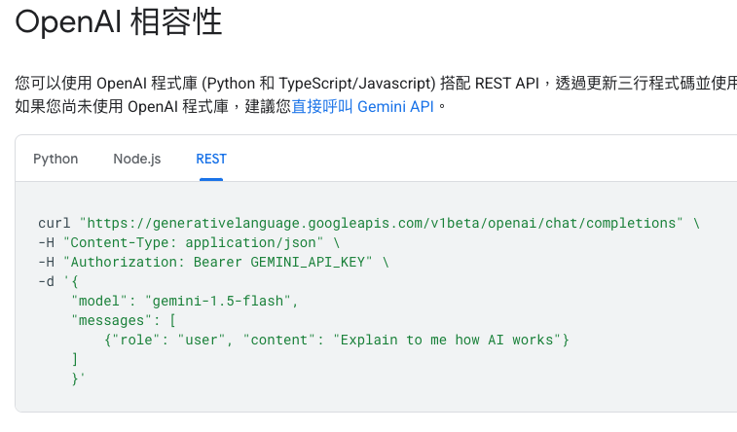Viewport: 737px width, 432px height.
Task: Switch to the Node.js tab
Action: click(136, 159)
